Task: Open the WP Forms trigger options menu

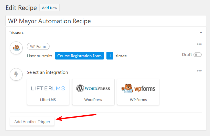Action: pos(199,44)
